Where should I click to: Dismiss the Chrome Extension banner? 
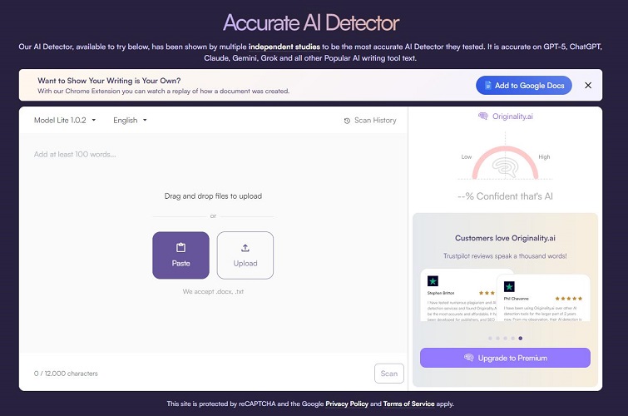588,86
